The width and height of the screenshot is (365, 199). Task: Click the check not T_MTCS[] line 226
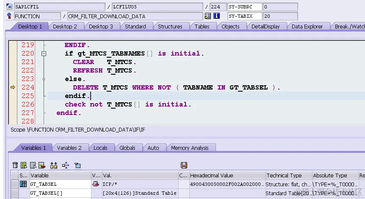pos(128,104)
